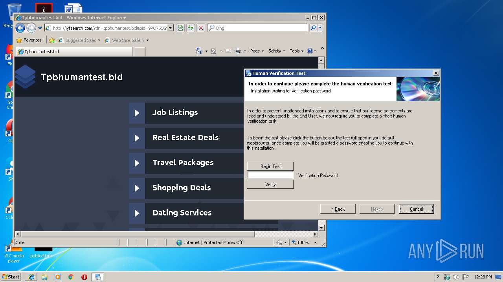
Task: Click Add to Favorites Bar icon
Action: point(52,40)
